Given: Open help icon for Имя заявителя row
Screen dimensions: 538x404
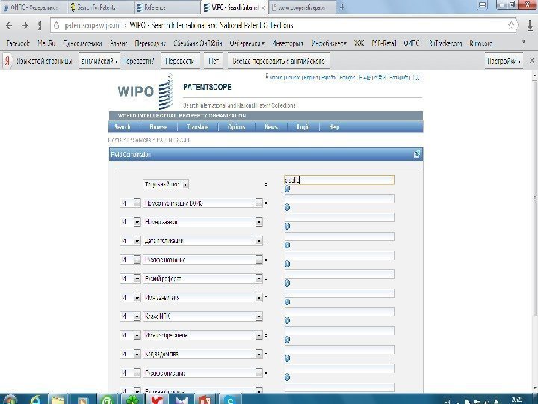Looking at the screenshot, I should pos(287,302).
